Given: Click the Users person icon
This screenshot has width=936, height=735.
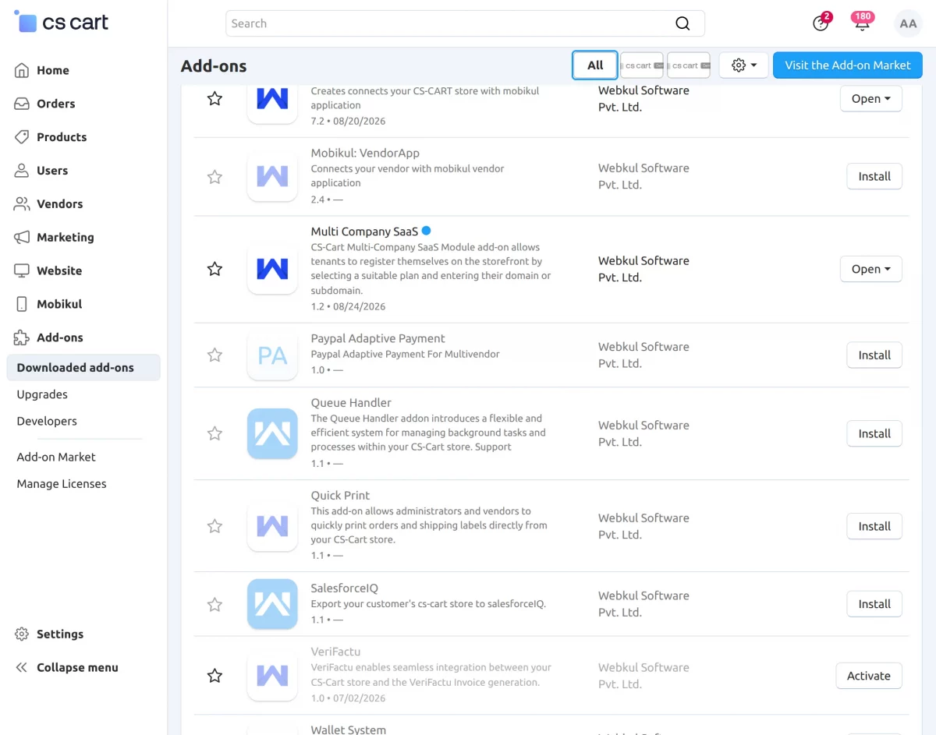Looking at the screenshot, I should point(22,171).
